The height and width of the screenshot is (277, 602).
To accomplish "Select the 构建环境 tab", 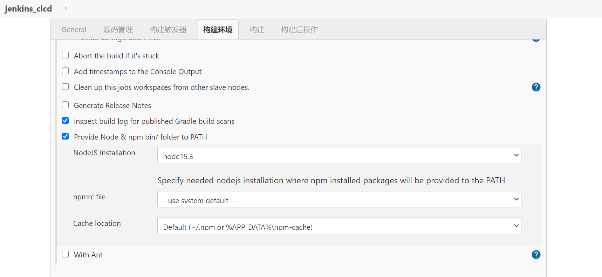I will (x=218, y=30).
